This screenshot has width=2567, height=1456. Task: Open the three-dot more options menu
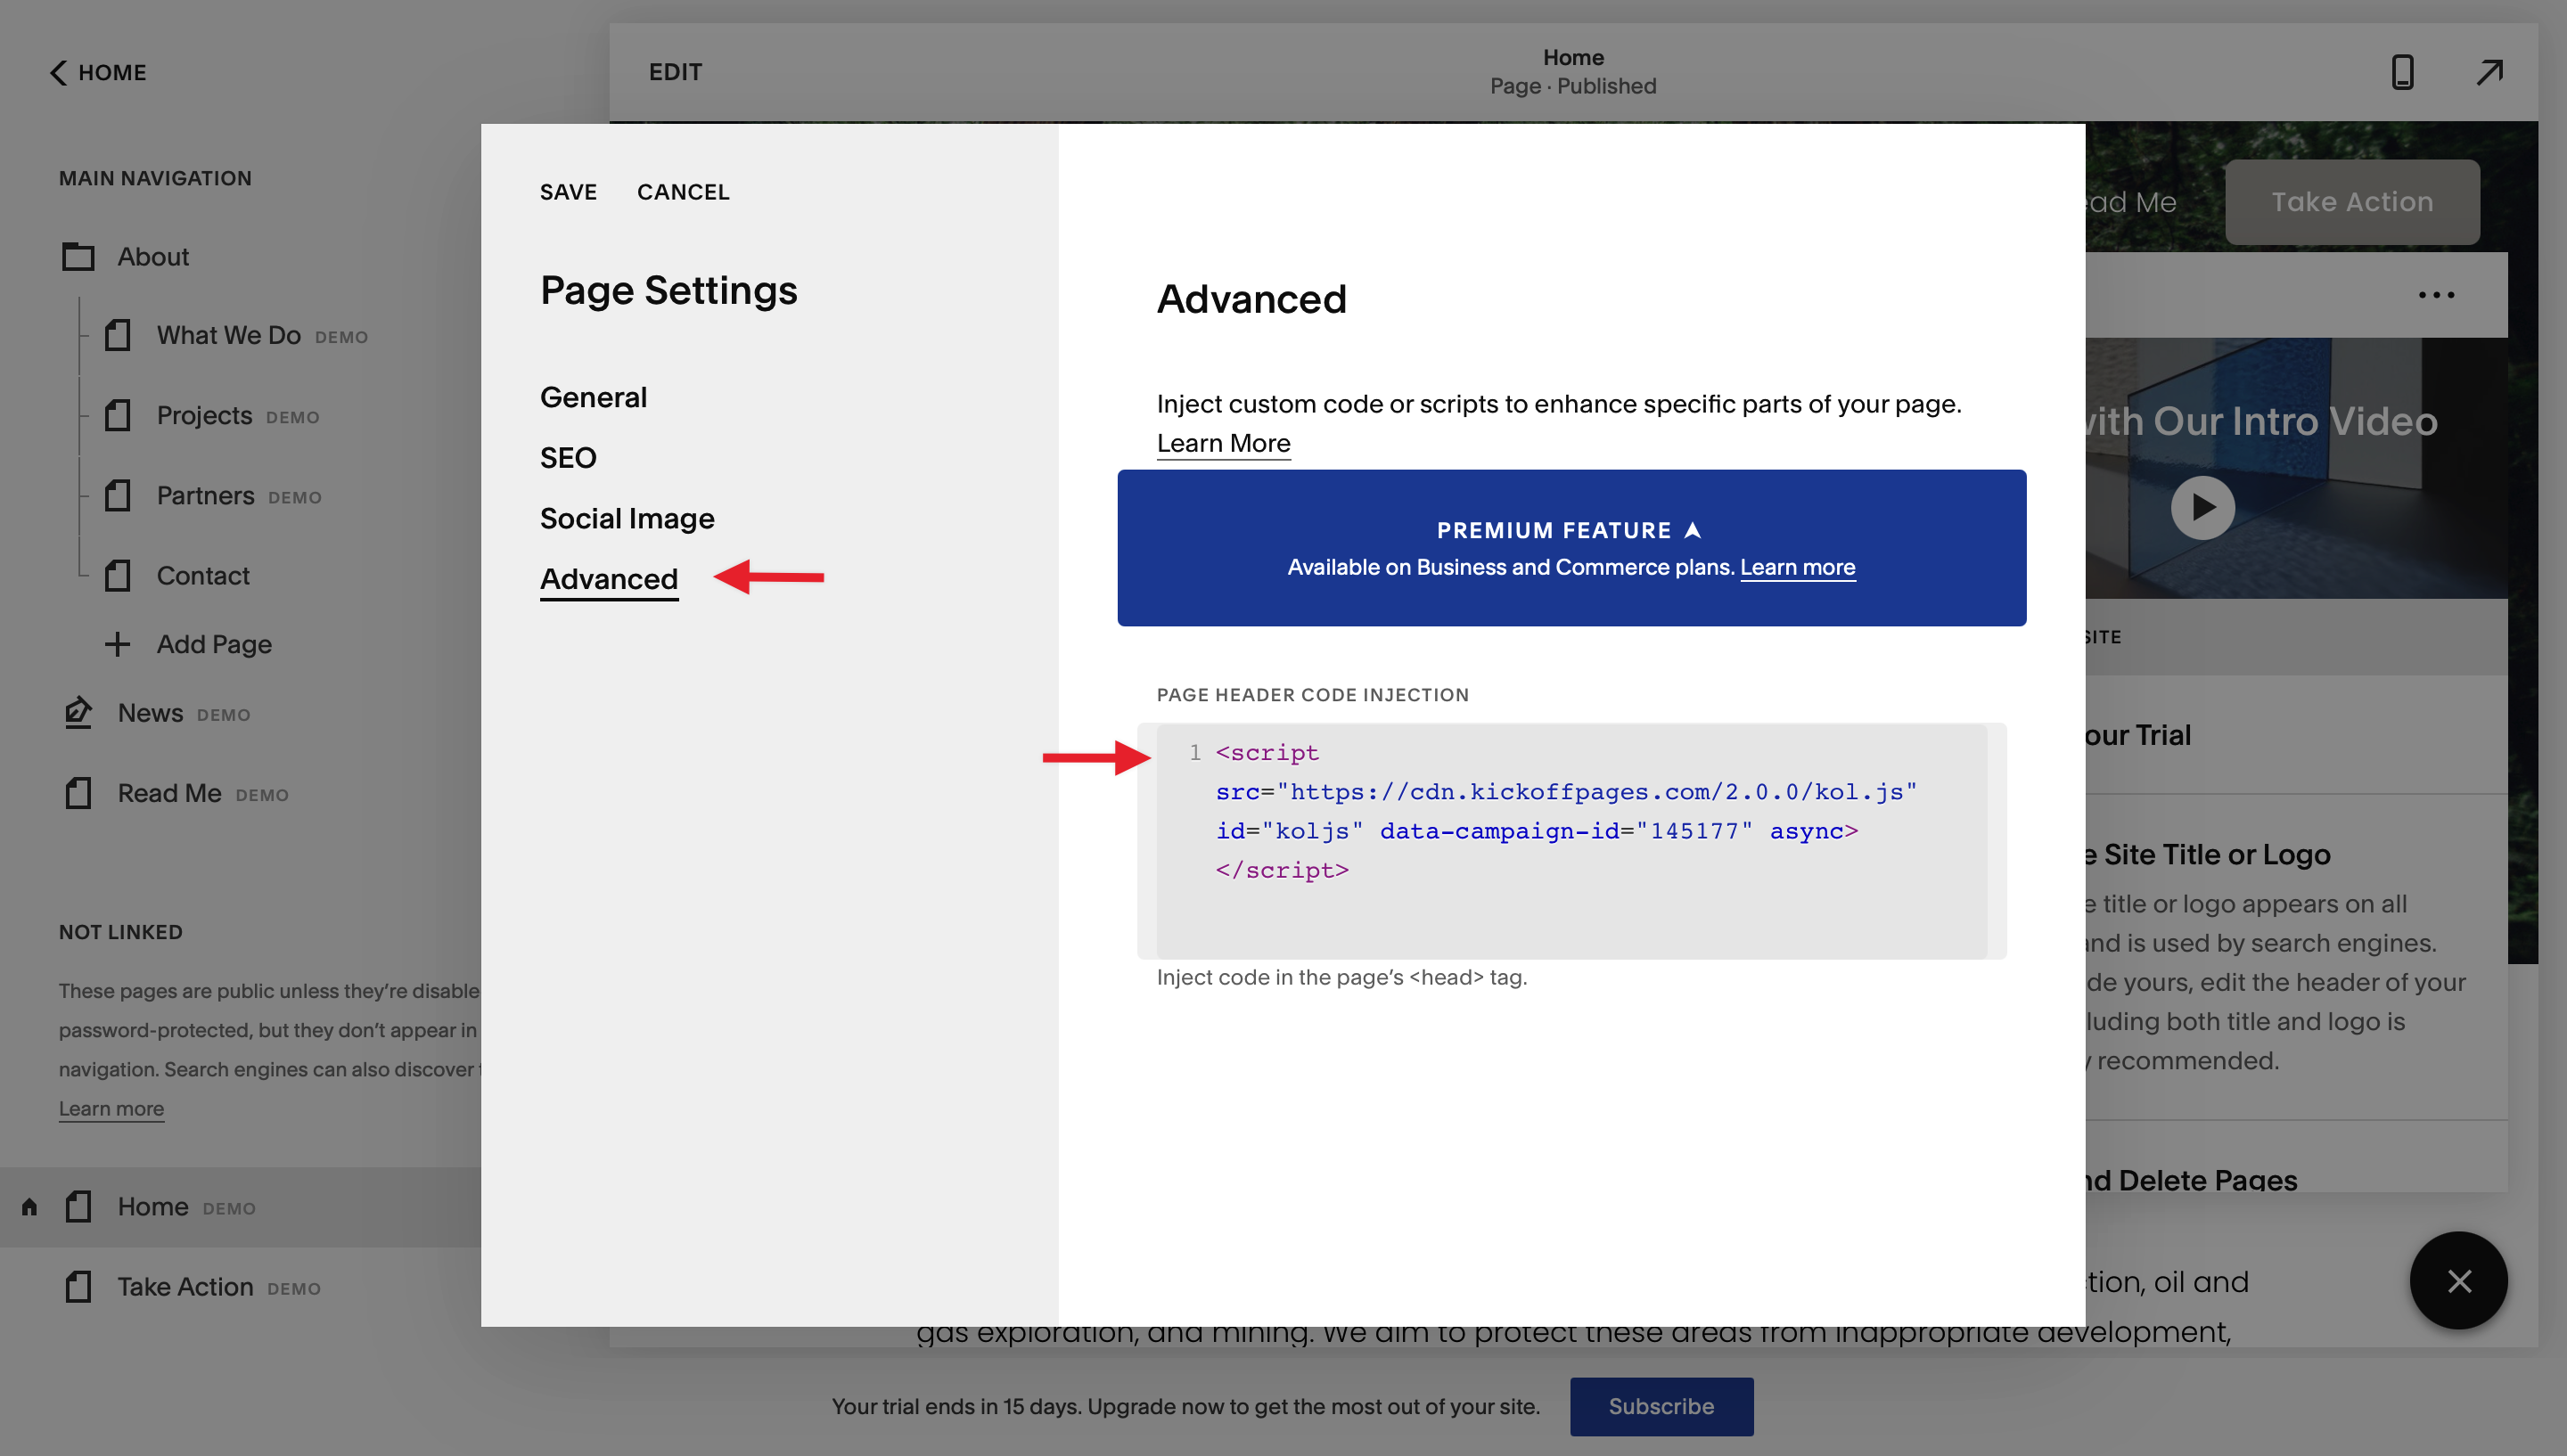[2436, 295]
